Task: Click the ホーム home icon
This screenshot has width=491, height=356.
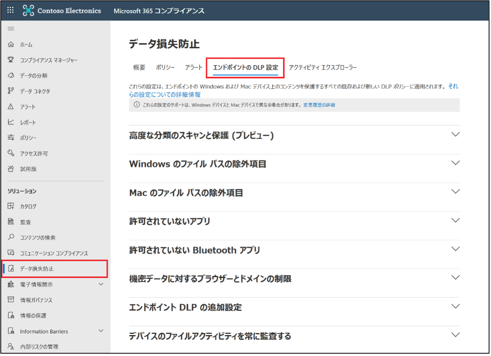Action: tap(11, 45)
